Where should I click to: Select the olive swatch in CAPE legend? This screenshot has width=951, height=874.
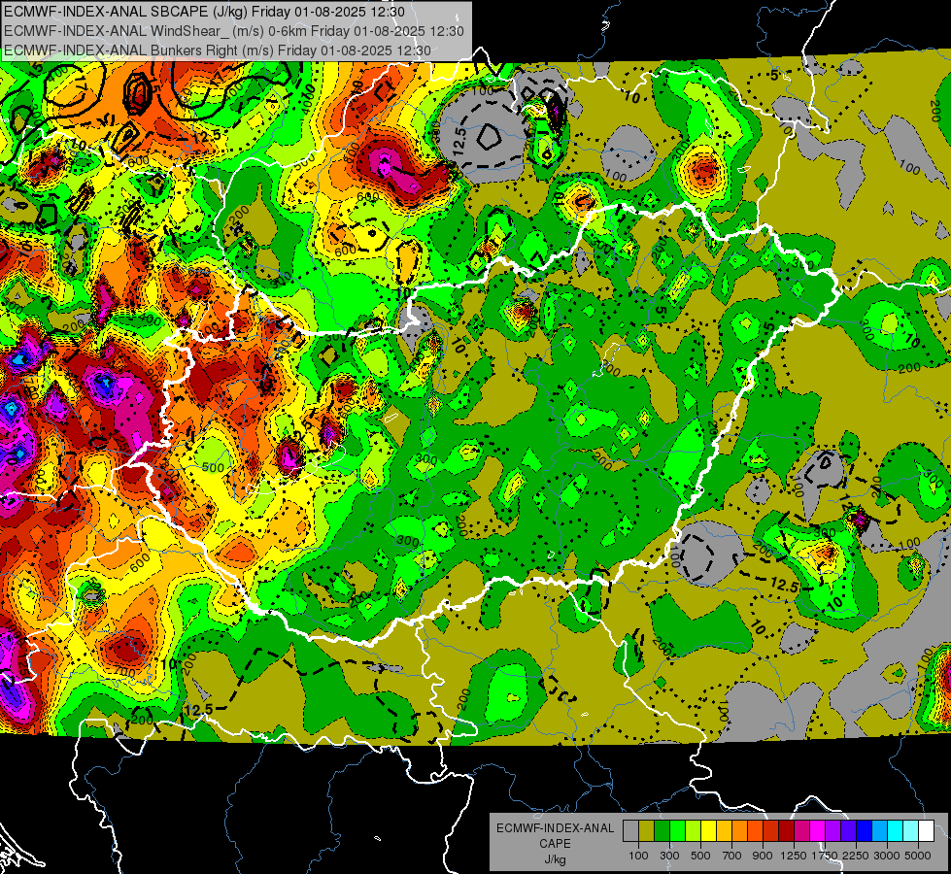pos(647,831)
